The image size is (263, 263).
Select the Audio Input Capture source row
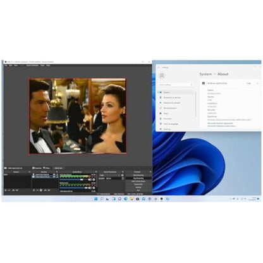click(x=45, y=174)
